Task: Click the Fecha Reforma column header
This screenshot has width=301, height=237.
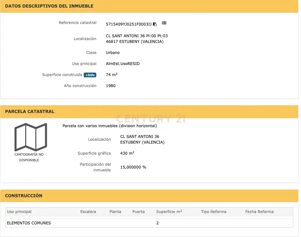Action: [259, 212]
